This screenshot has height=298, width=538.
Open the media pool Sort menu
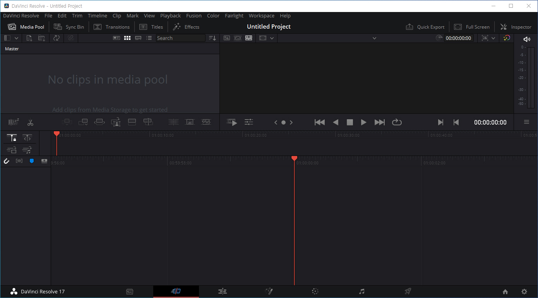tap(212, 38)
